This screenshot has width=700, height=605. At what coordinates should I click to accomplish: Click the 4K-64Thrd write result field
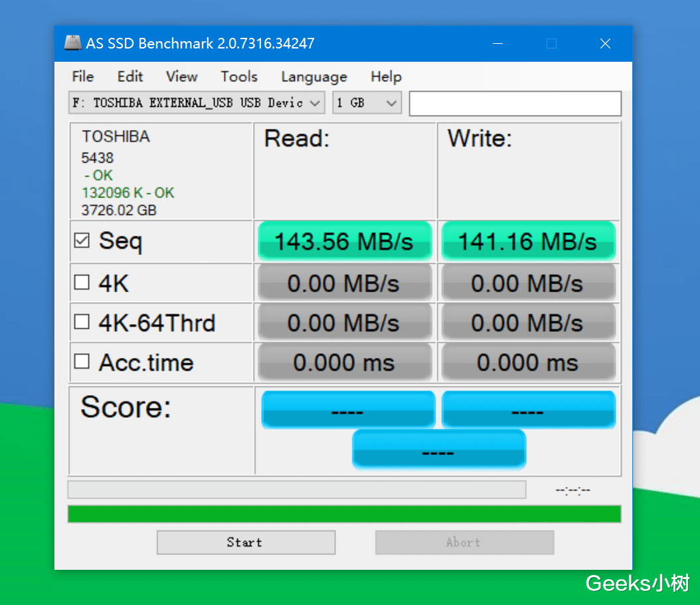(x=529, y=322)
